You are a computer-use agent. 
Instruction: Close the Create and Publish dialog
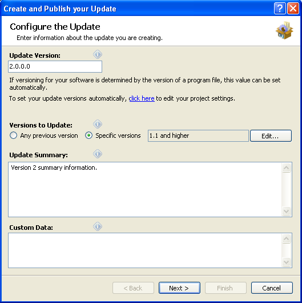pos(293,9)
